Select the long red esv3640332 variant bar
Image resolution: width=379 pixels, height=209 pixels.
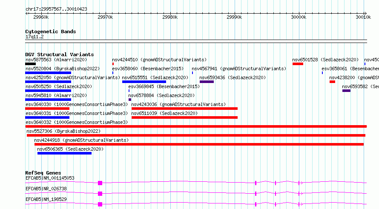(x=196, y=126)
